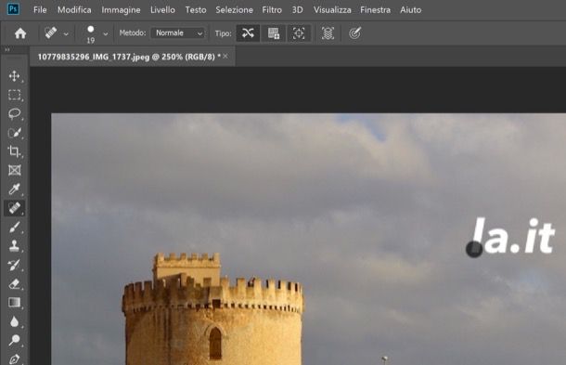566x365 pixels.
Task: Open the Modifica menu
Action: pos(74,10)
